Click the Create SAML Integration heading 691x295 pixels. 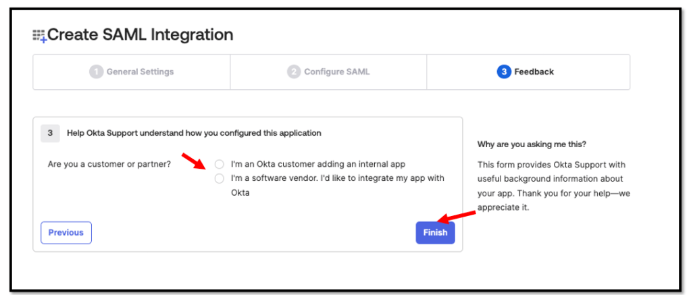(x=140, y=35)
